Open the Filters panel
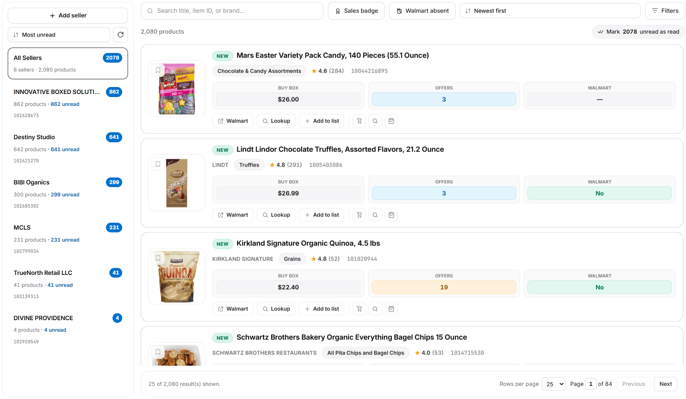This screenshot has height=399, width=686. click(x=665, y=11)
